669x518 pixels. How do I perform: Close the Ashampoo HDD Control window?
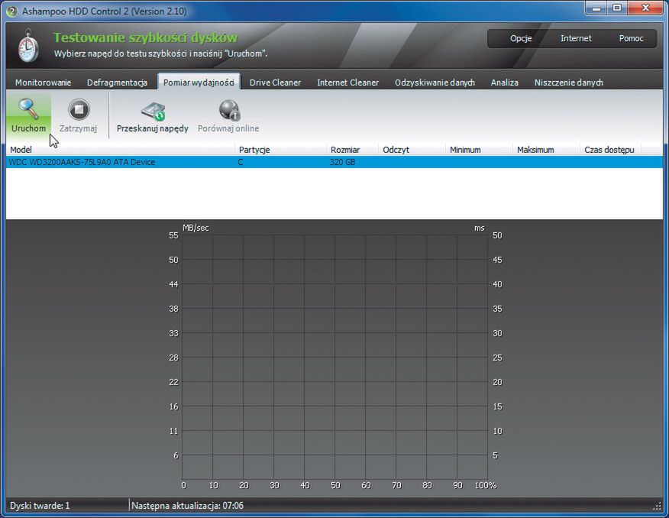point(645,8)
